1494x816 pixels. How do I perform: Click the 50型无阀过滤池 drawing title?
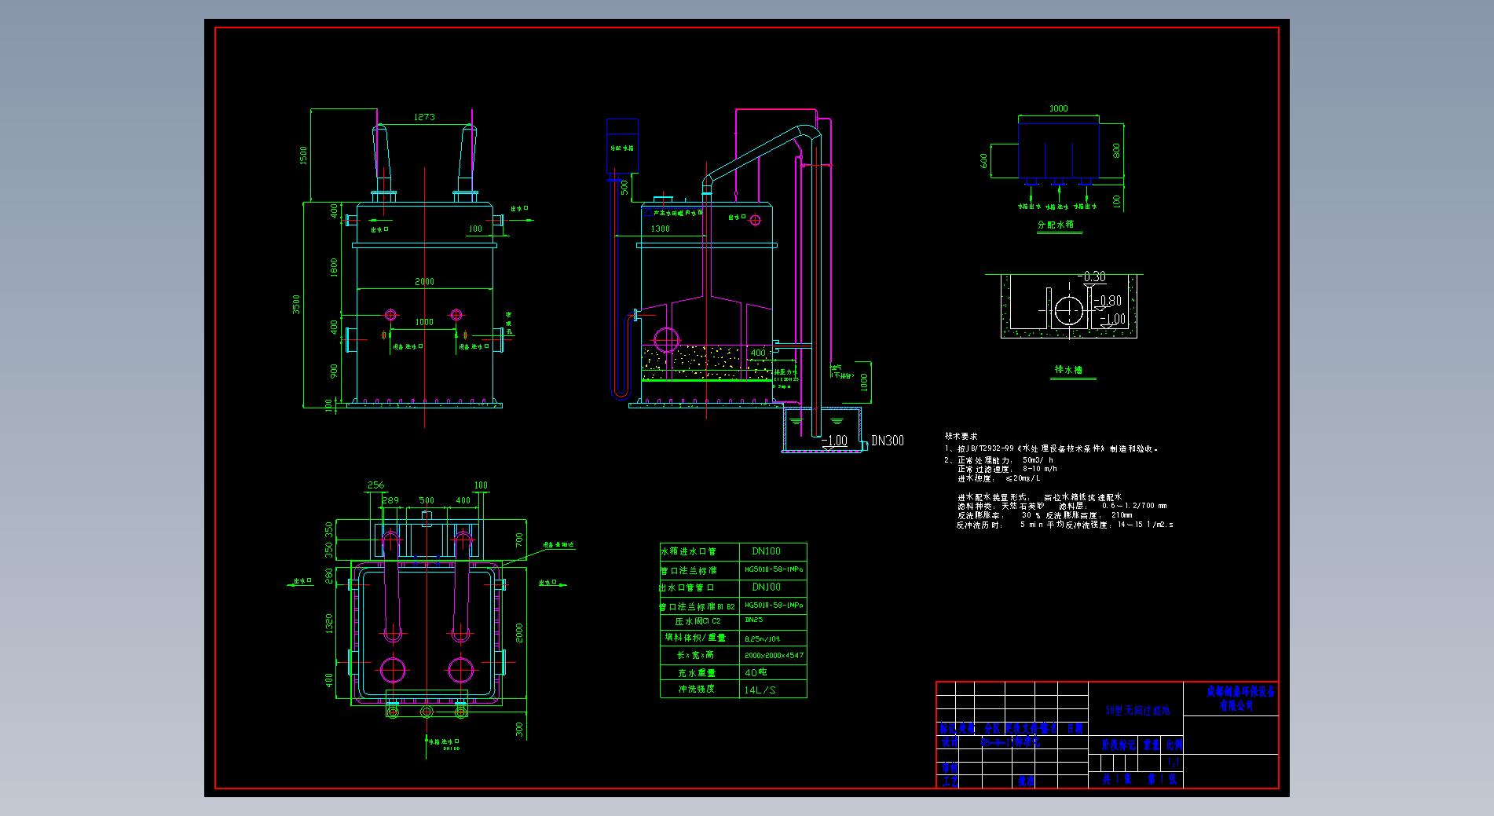(x=1137, y=710)
